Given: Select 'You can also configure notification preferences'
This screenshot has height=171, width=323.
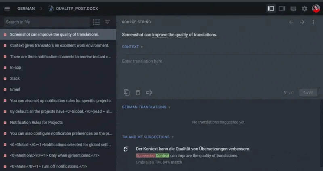Looking at the screenshot, I should pyautogui.click(x=58, y=133).
